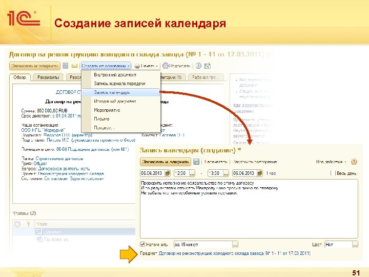Image resolution: width=369 pixels, height=277 pixels.
Task: Open the Федоров О.П. (директор) link
Action: point(68,135)
